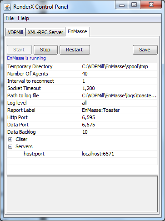The width and height of the screenshot is (165, 221).
Task: Edit the Number Of Agents value 40
Action: tap(120, 74)
